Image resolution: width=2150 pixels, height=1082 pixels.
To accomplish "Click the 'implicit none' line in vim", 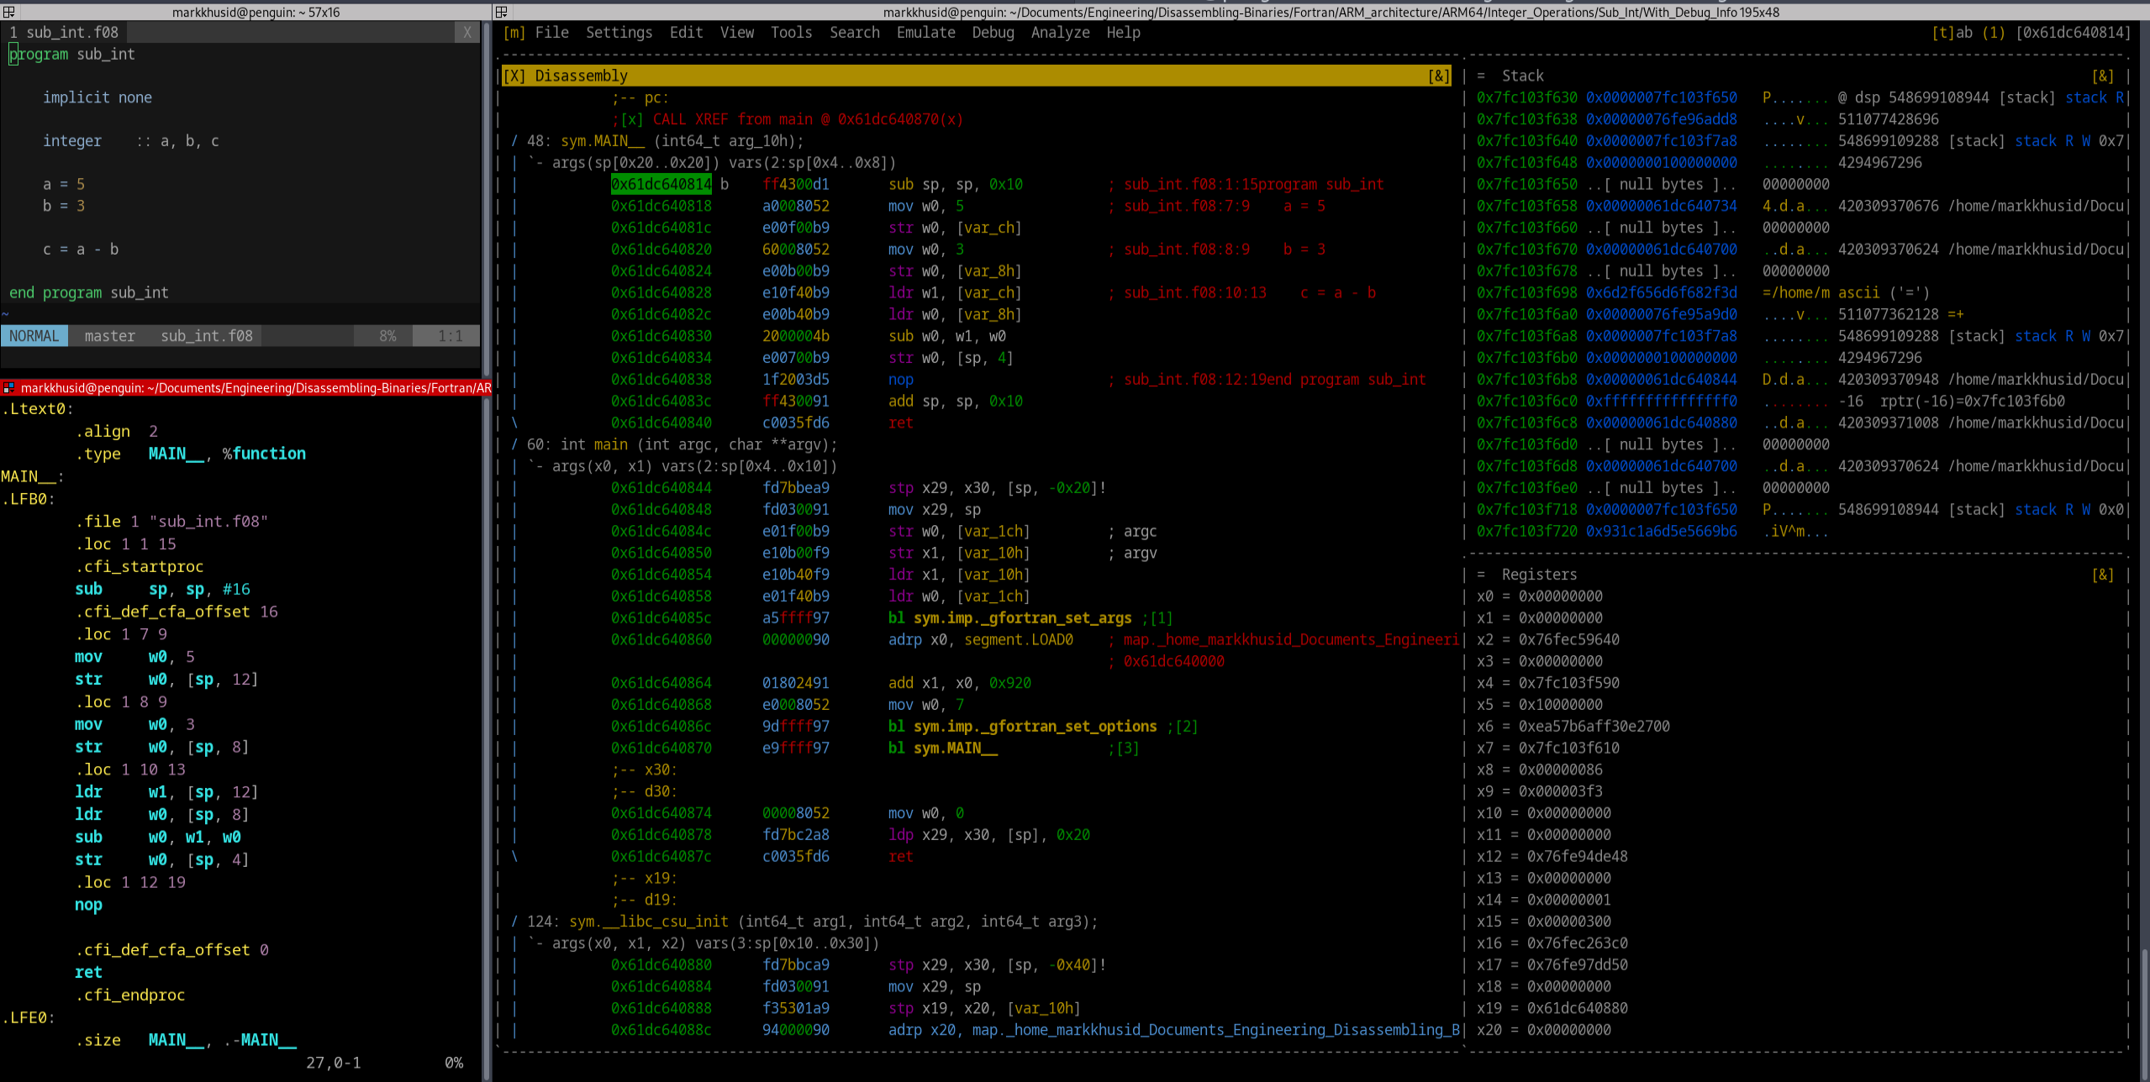I will click(x=97, y=97).
